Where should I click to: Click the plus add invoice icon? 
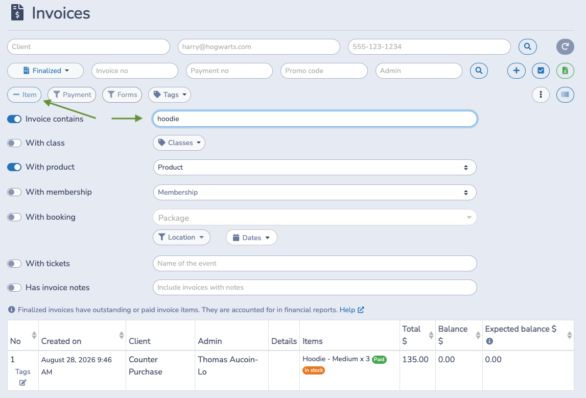coord(516,71)
